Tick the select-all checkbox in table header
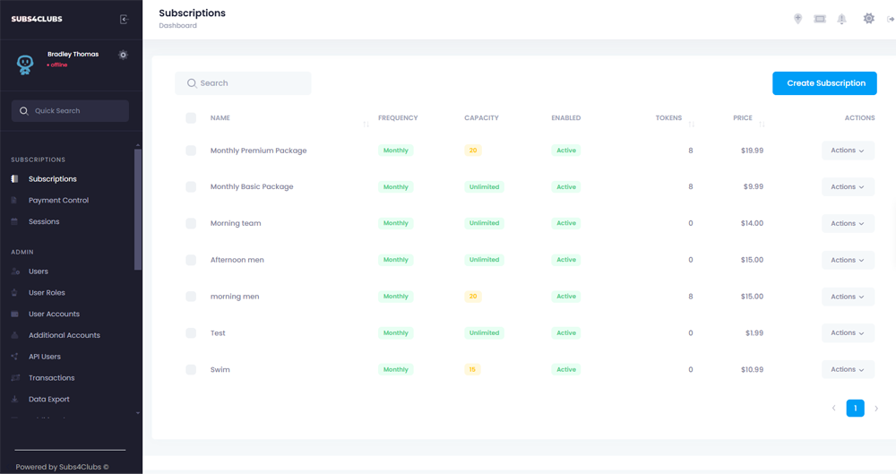 (x=191, y=118)
